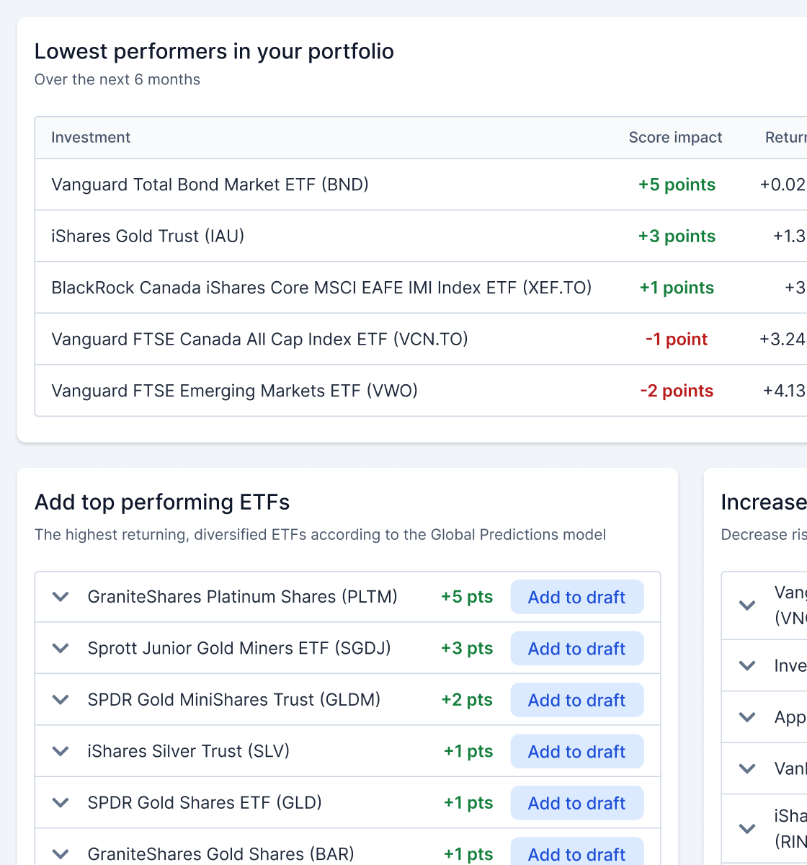Screen dimensions: 807x865
Task: Click Vanguard FTSE Canada All Cap (VCN.TO)
Action: (x=259, y=339)
